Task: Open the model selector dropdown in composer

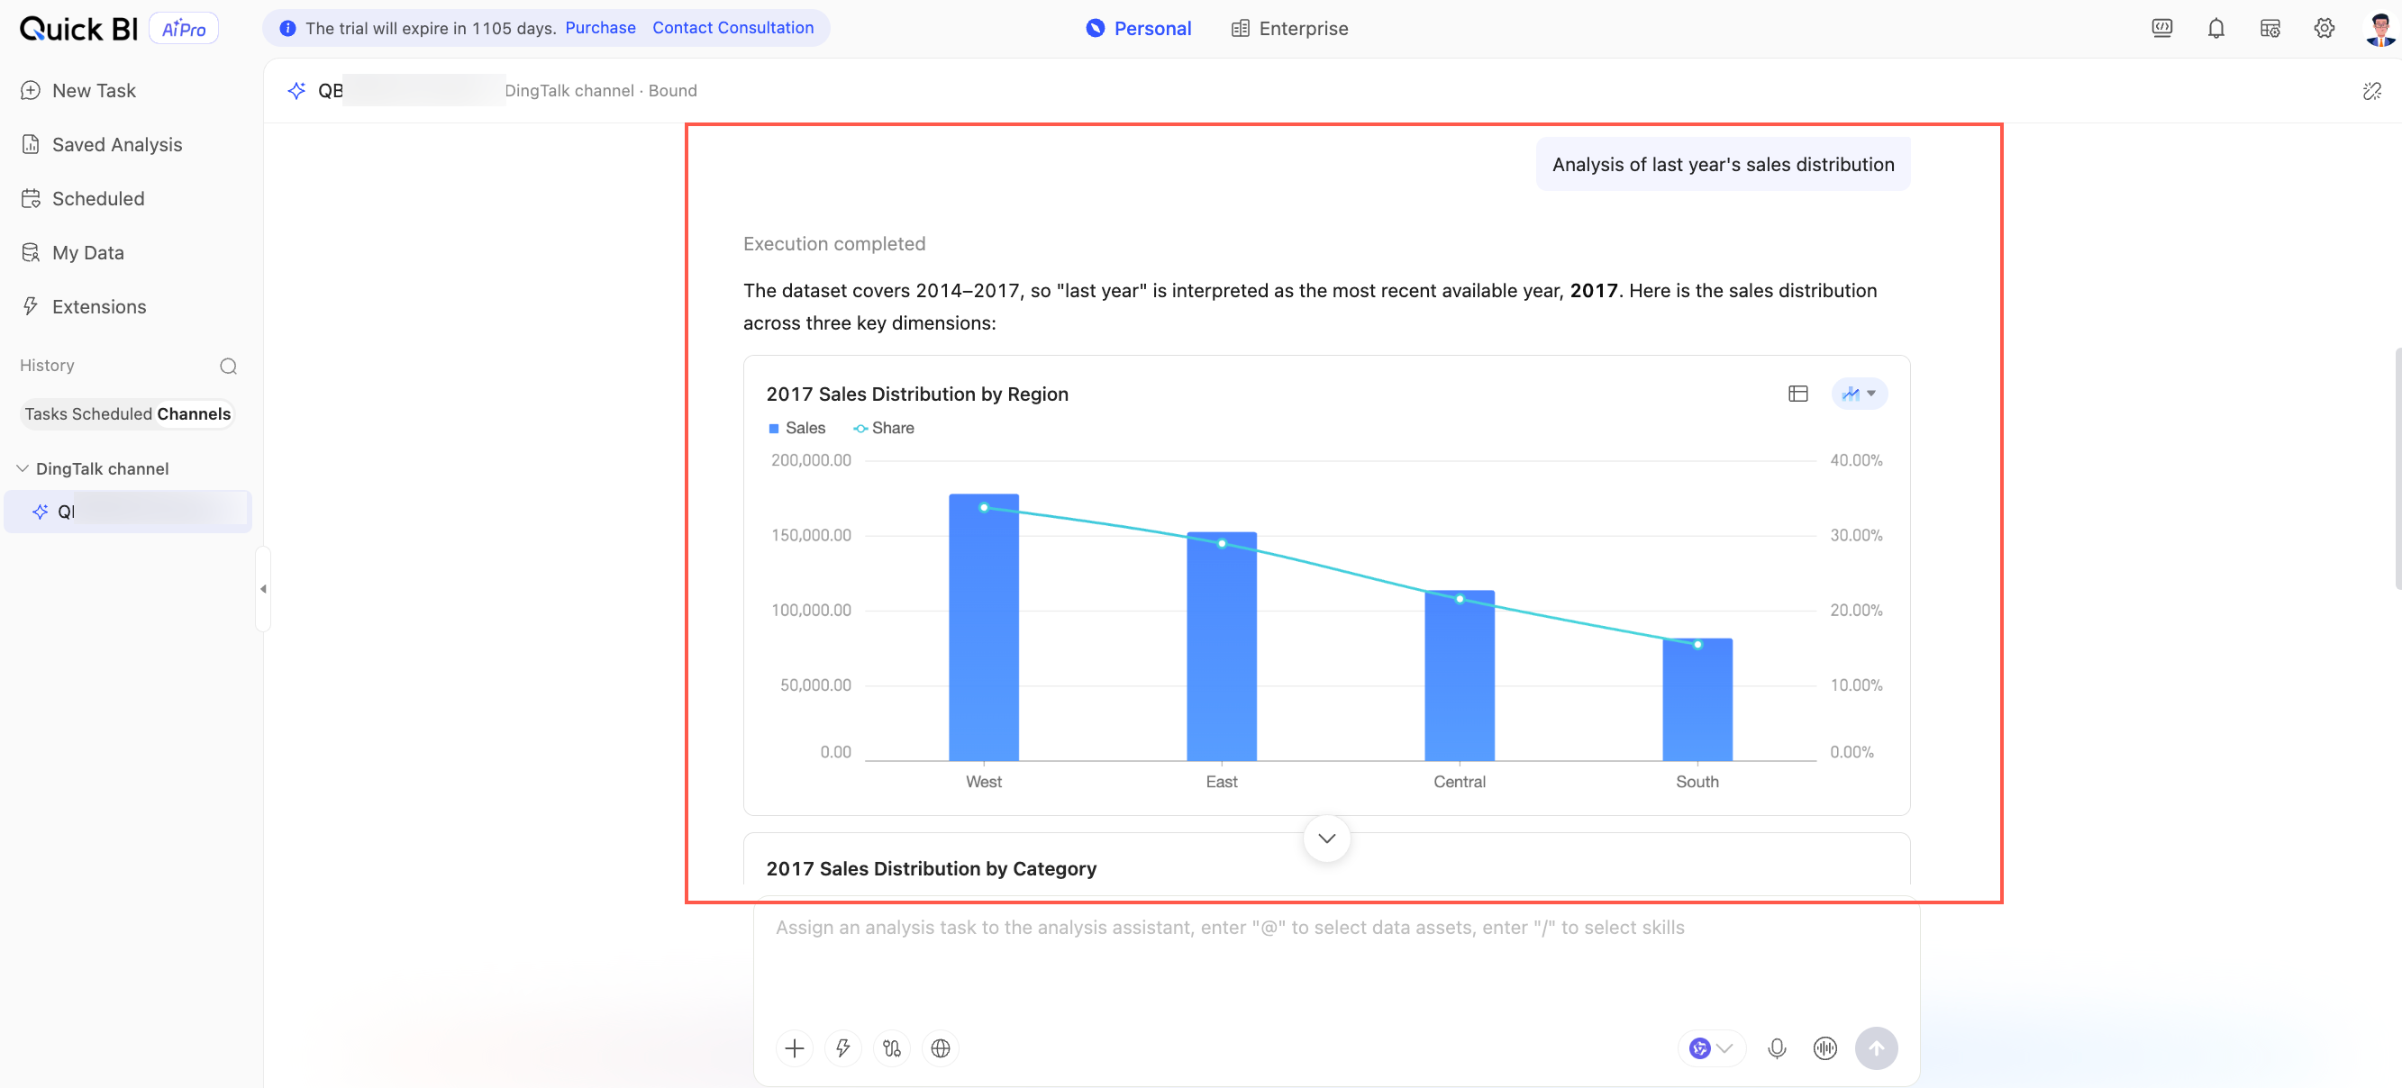Action: (x=1711, y=1047)
